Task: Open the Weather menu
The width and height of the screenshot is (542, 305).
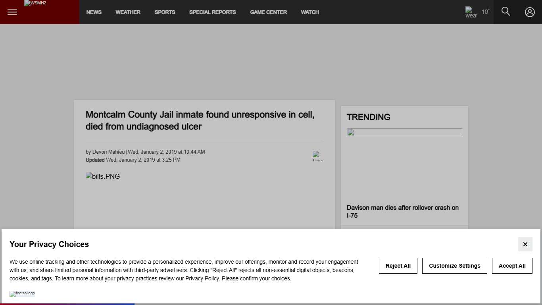Action: point(128,12)
